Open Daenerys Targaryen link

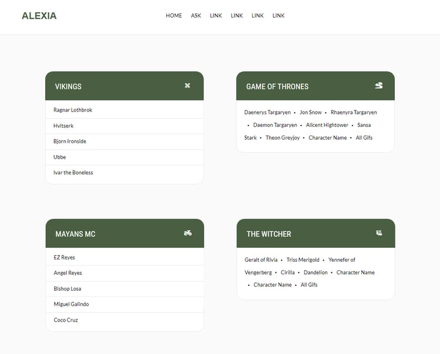click(x=268, y=112)
